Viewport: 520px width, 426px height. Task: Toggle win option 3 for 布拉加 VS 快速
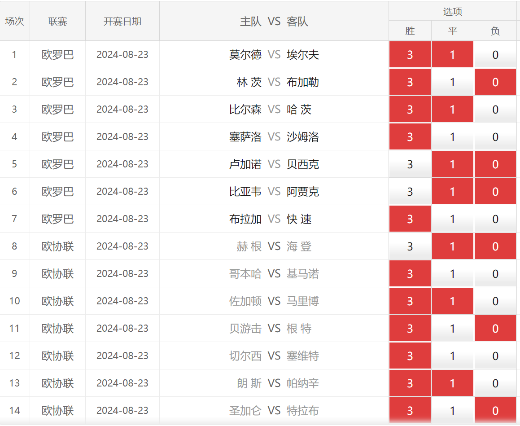tap(410, 219)
